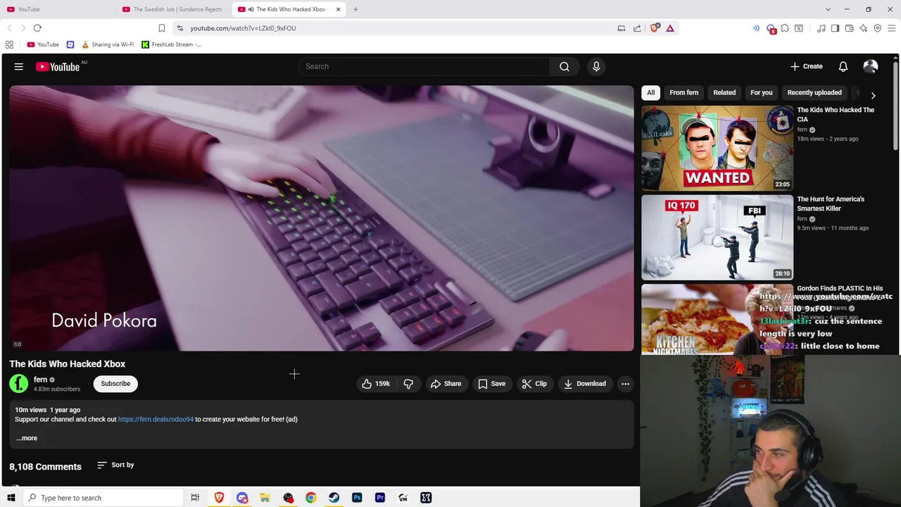Click the share page icon in address bar

(637, 28)
